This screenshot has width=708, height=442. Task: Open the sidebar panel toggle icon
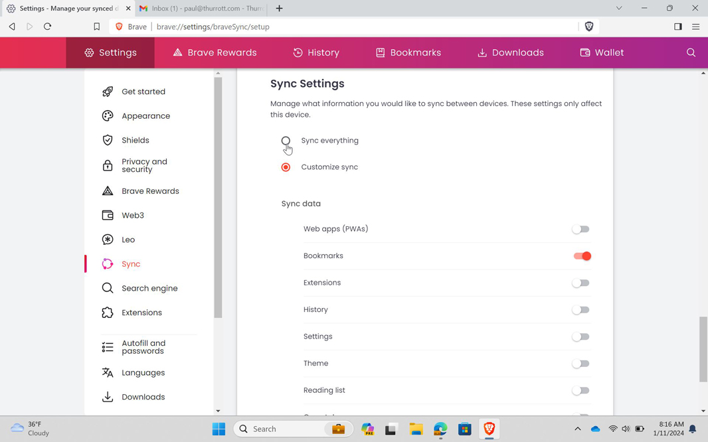coord(677,27)
